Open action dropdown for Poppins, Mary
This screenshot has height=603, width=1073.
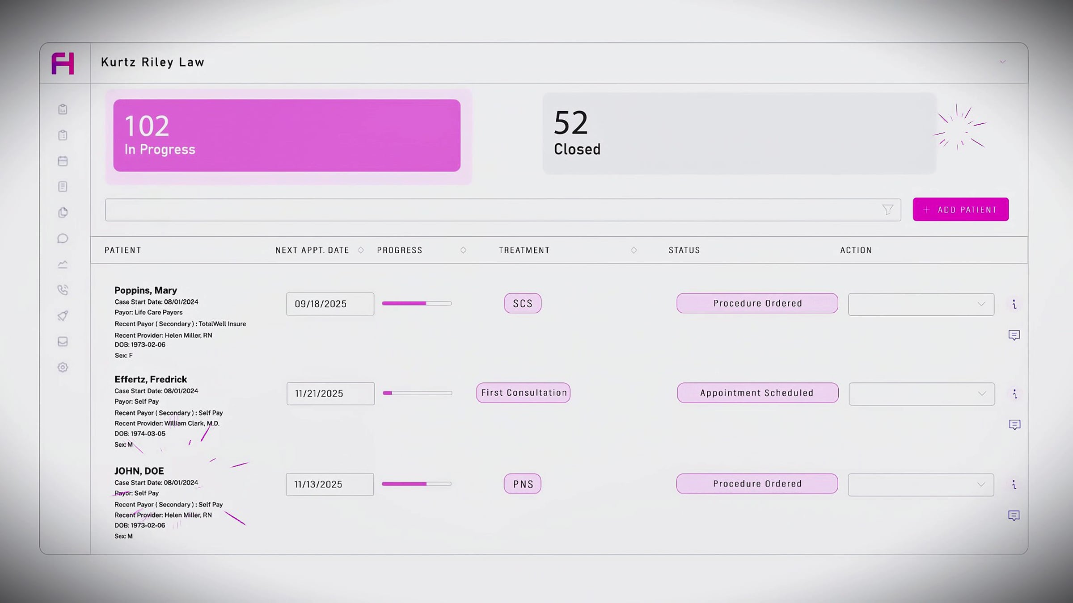click(x=921, y=304)
